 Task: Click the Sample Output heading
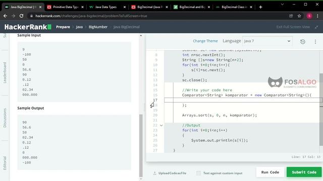click(31, 108)
